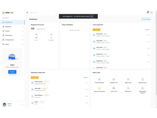Click the Adarsh Kumar name
Screen dimensions: 157x118
click(x=39, y=82)
